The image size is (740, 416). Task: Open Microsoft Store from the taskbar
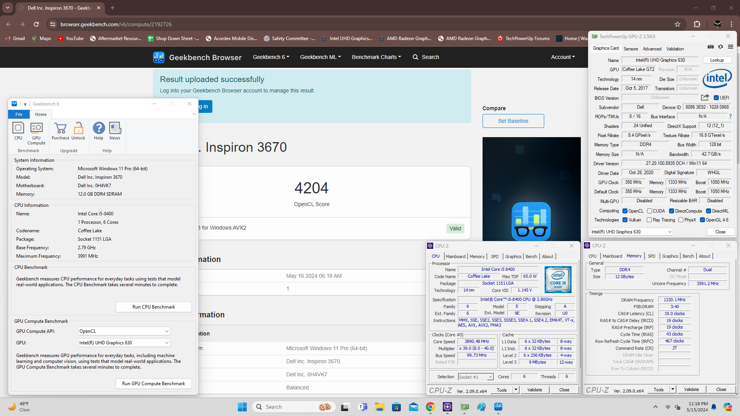click(x=397, y=407)
